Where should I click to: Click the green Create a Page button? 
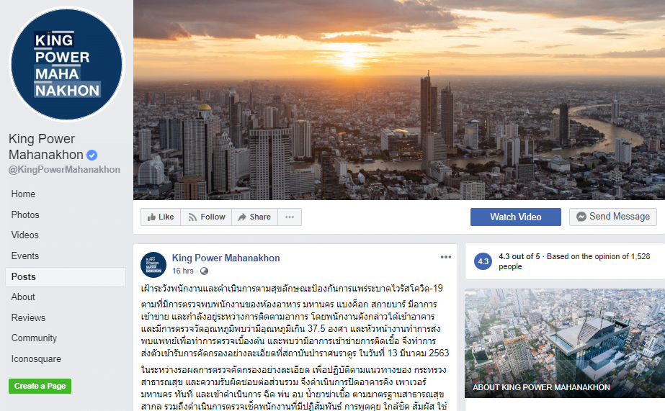click(x=40, y=386)
